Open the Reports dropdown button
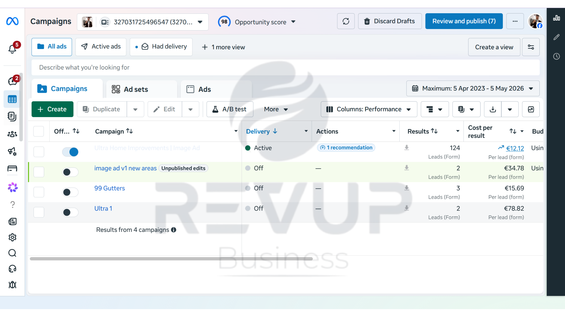Screen dimensions: 565x317 point(466,109)
